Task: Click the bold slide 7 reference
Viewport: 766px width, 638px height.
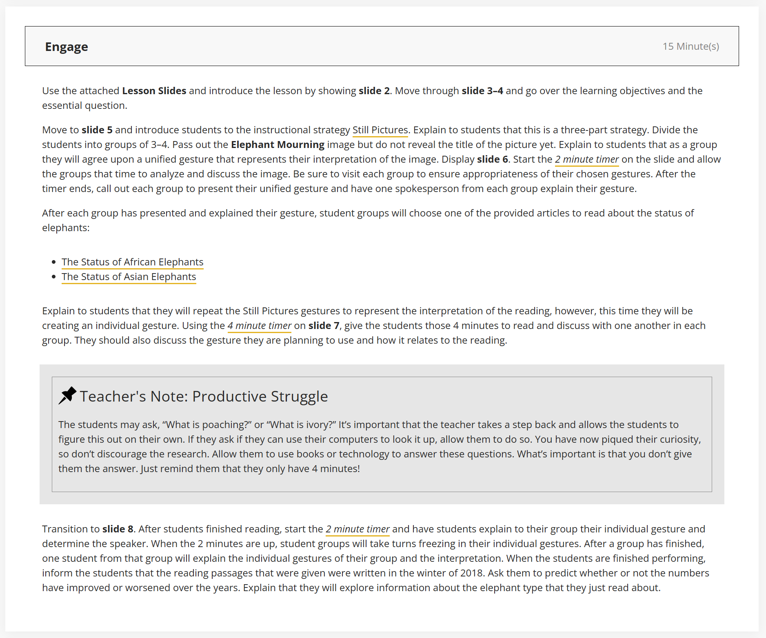Action: tap(324, 326)
